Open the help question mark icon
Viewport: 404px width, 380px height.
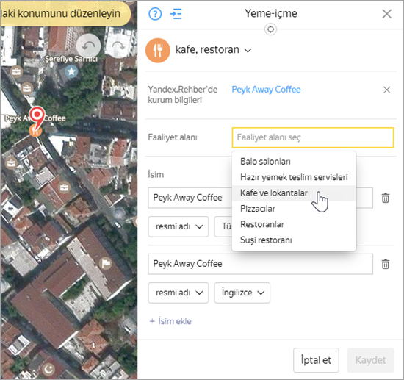click(155, 14)
